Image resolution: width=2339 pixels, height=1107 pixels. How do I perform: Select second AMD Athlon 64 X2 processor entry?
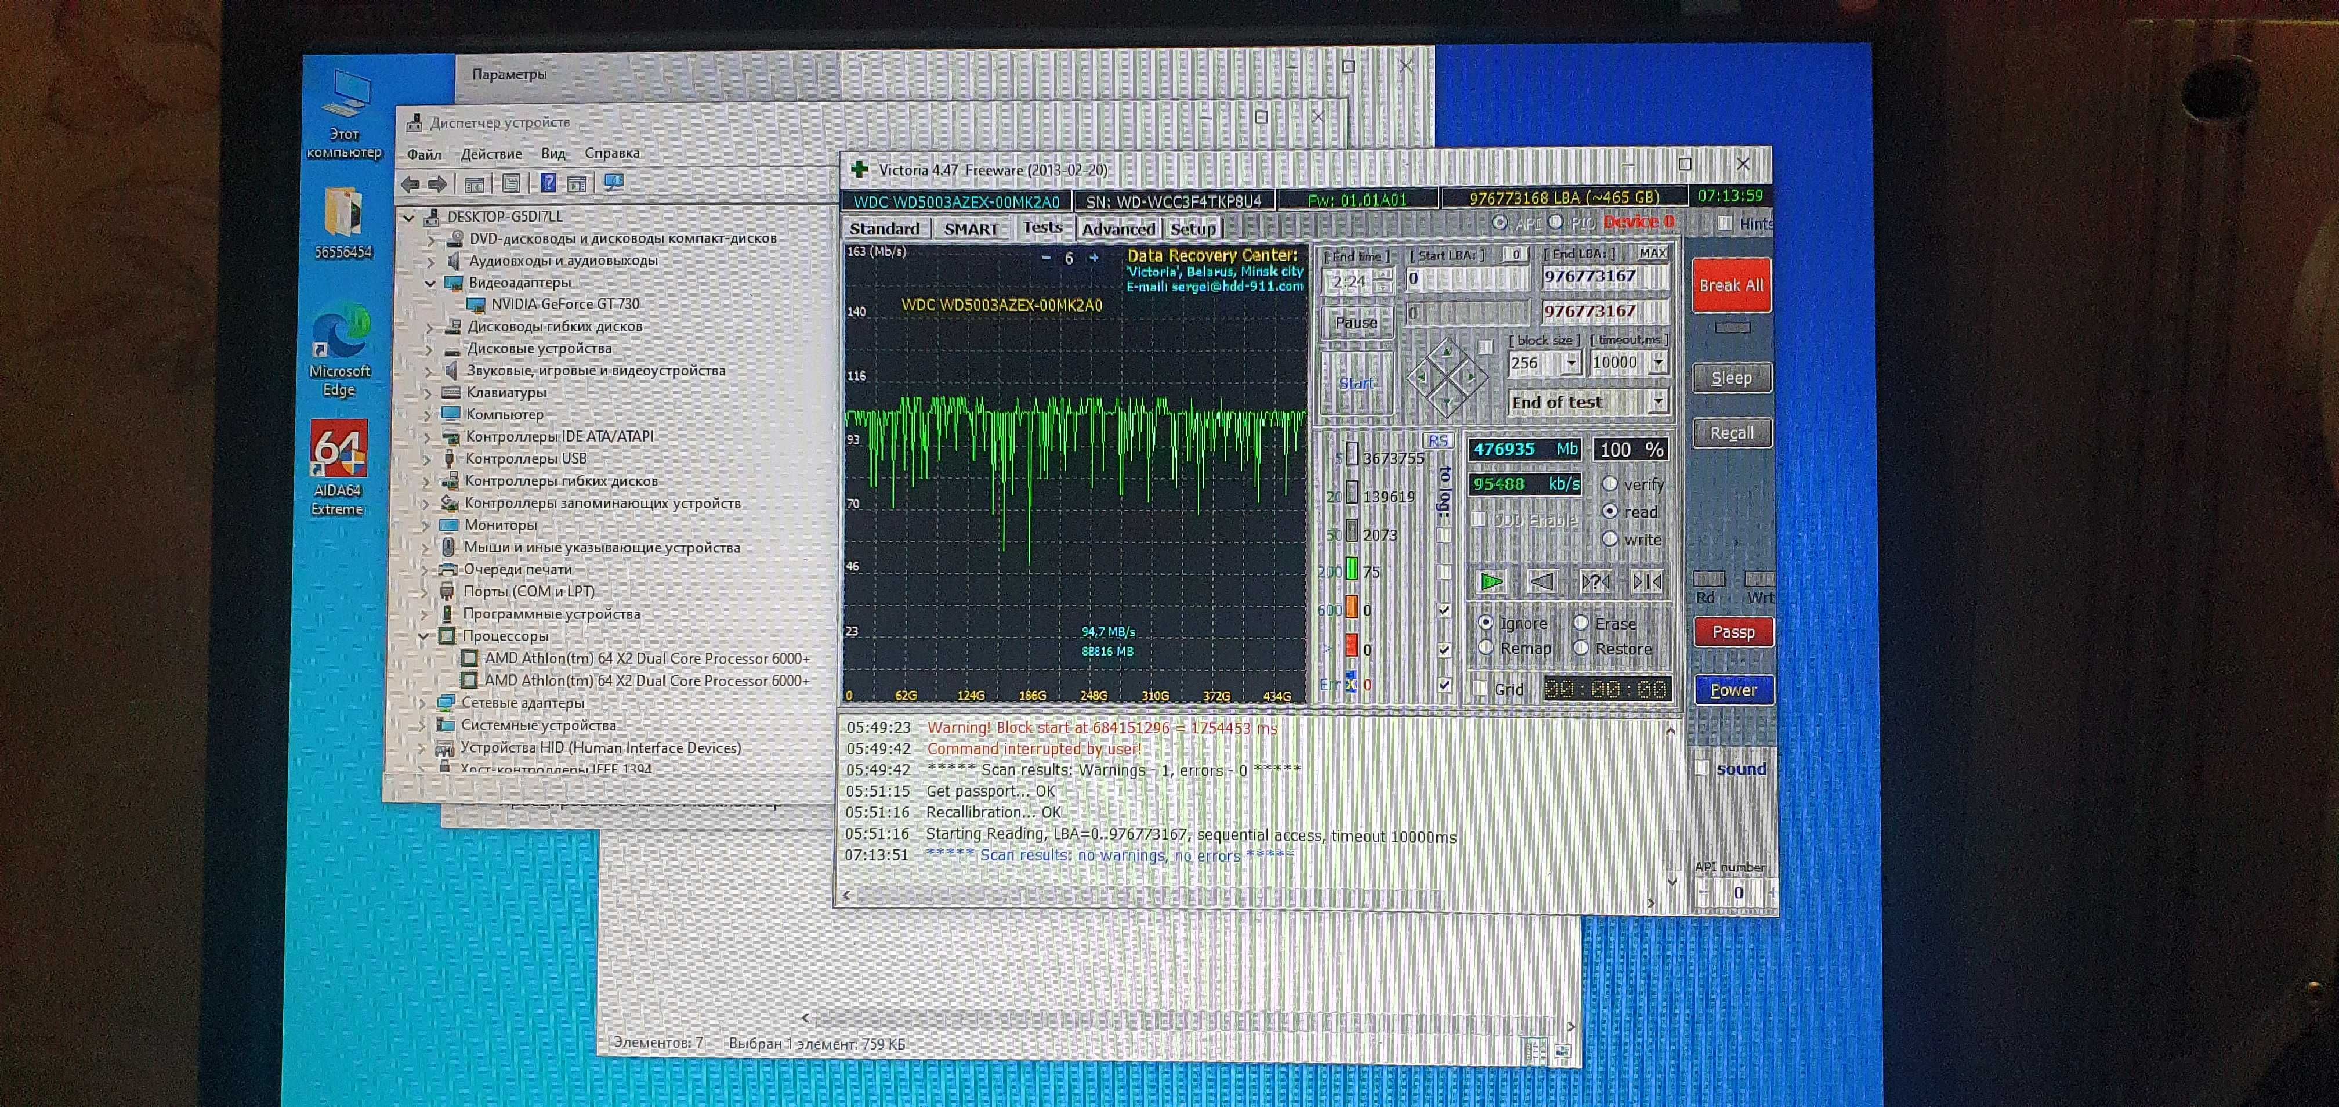point(646,680)
